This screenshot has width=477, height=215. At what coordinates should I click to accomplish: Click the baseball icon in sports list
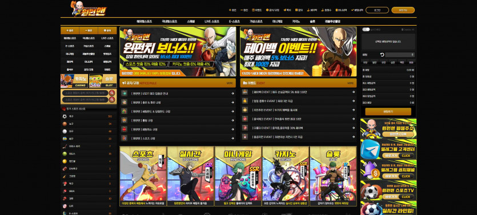click(65, 132)
